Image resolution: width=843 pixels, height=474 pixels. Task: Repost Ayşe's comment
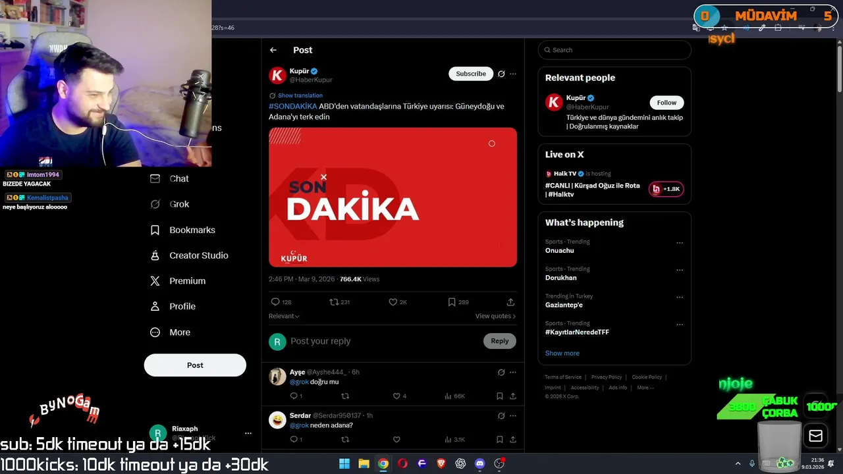click(344, 396)
